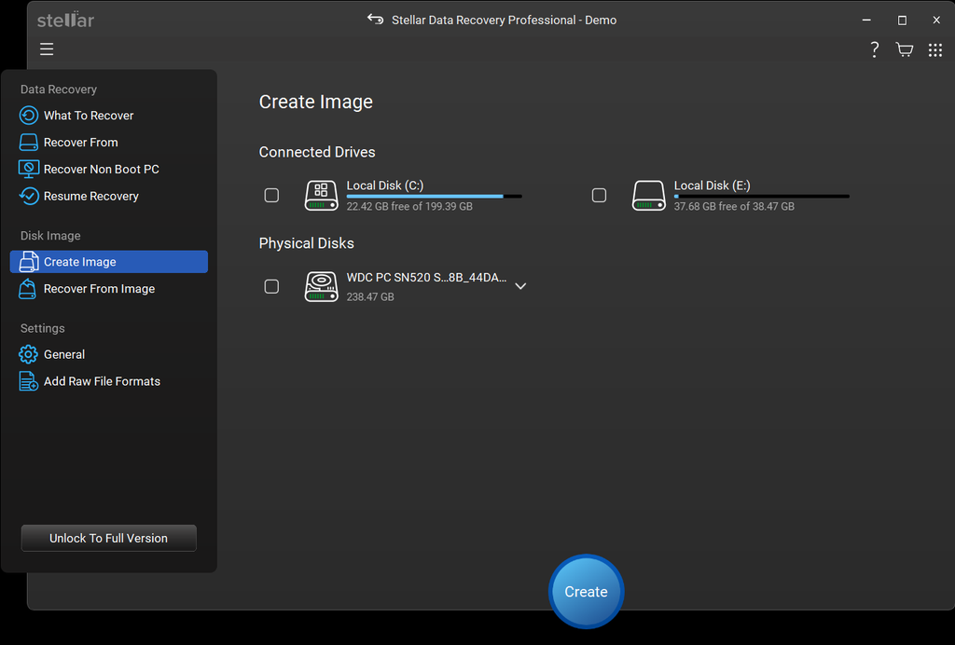
Task: Click the 238.47 GB disk size text
Action: click(370, 297)
